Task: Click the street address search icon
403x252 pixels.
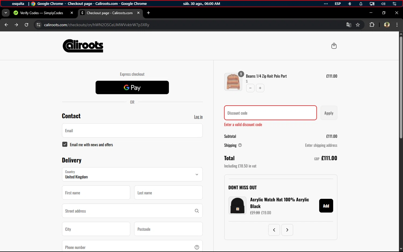Action: coord(197,211)
